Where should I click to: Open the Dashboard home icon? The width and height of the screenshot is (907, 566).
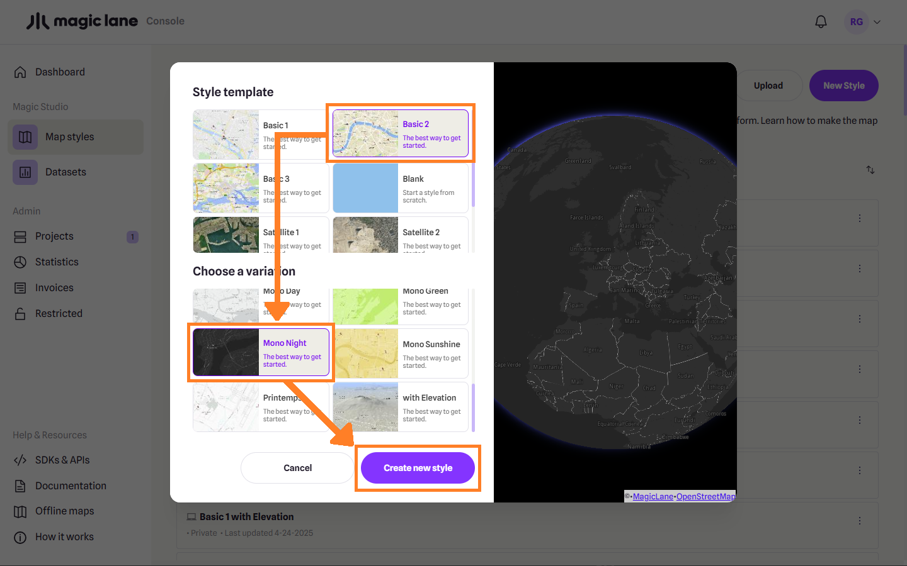tap(20, 72)
